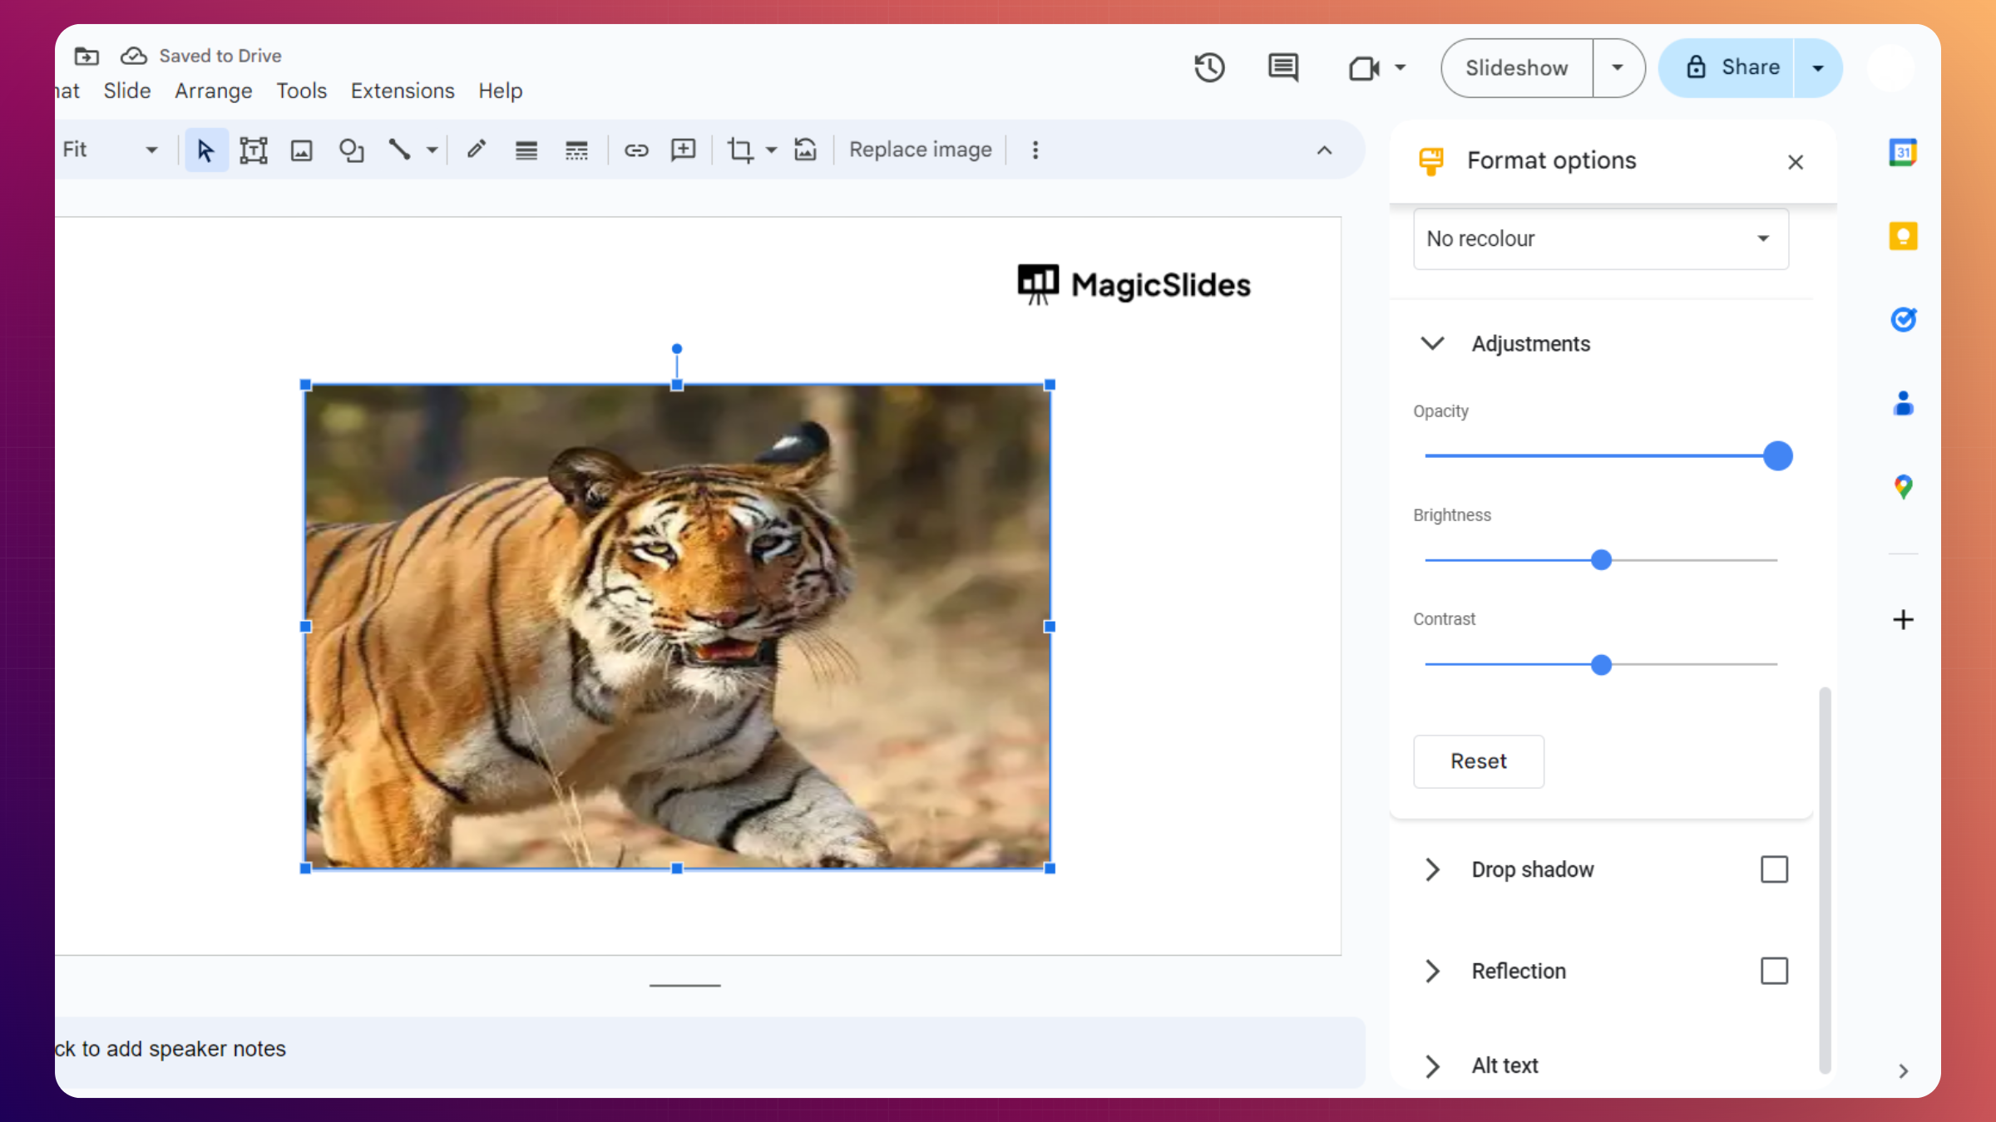
Task: Open version history clock icon
Action: pos(1209,67)
